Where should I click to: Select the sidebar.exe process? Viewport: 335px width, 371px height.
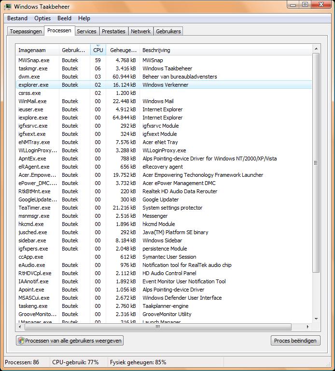[x=164, y=240]
